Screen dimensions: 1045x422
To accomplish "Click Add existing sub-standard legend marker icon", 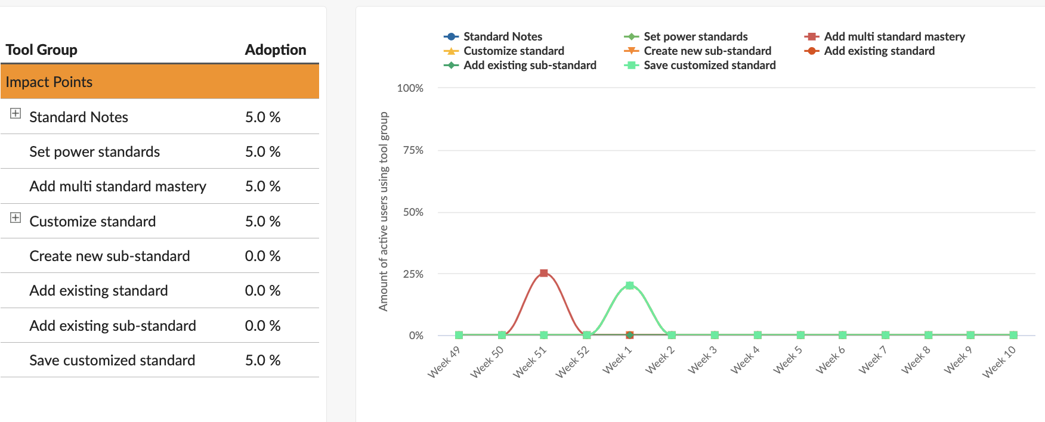I will tap(451, 66).
